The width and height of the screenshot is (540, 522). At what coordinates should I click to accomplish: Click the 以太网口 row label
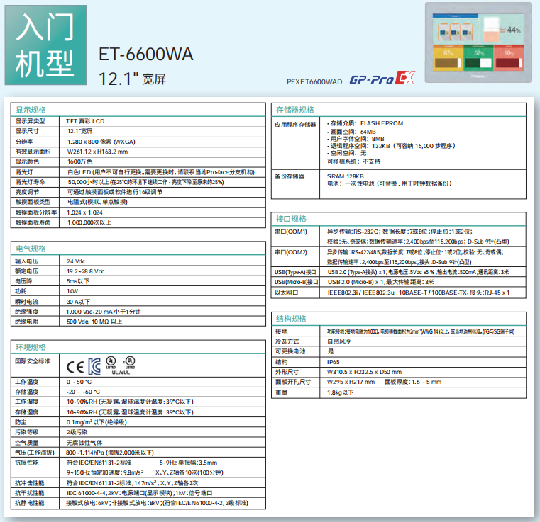pyautogui.click(x=287, y=293)
